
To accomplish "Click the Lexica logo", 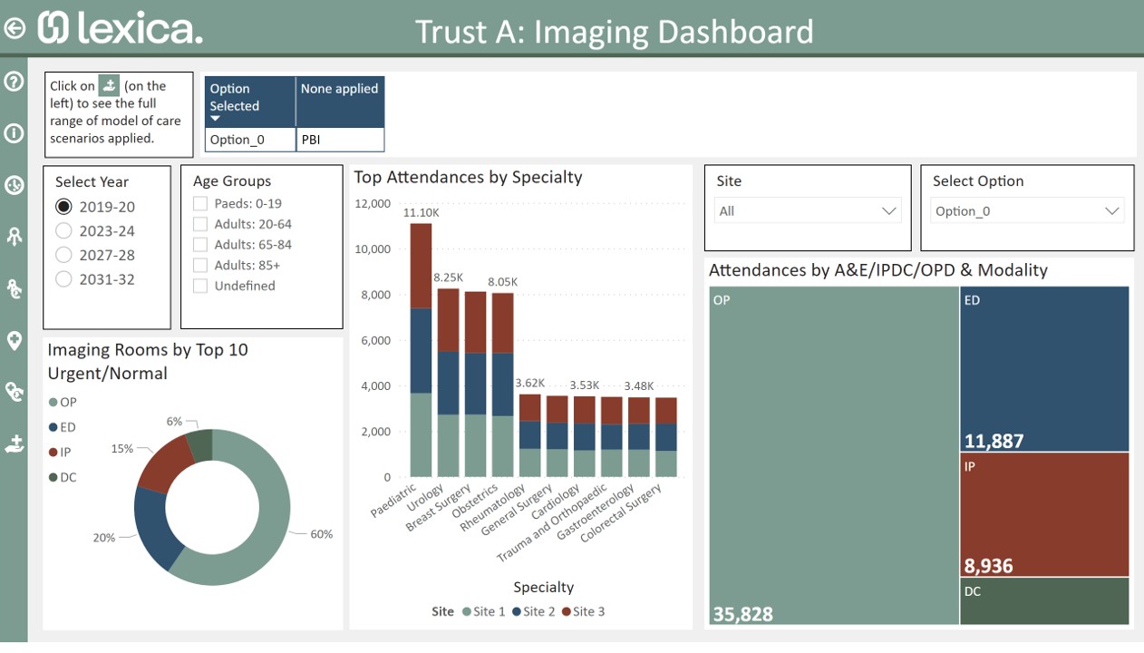I will click(x=120, y=28).
